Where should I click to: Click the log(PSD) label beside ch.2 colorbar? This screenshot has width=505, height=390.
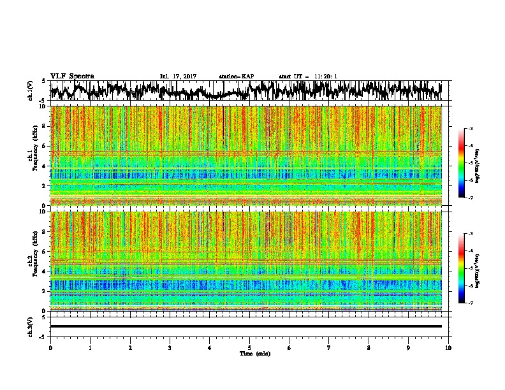[x=478, y=271]
